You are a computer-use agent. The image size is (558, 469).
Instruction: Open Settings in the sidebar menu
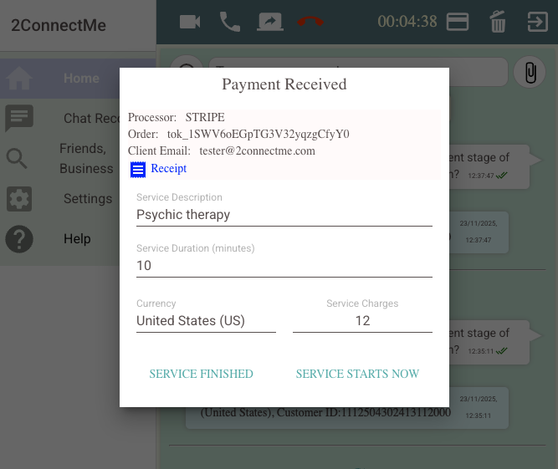(87, 199)
